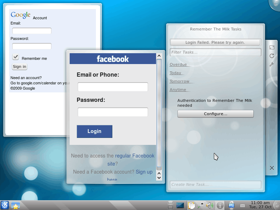Click the Facebook scrollbar top up arrow
This screenshot has width=280, height=210.
click(159, 56)
